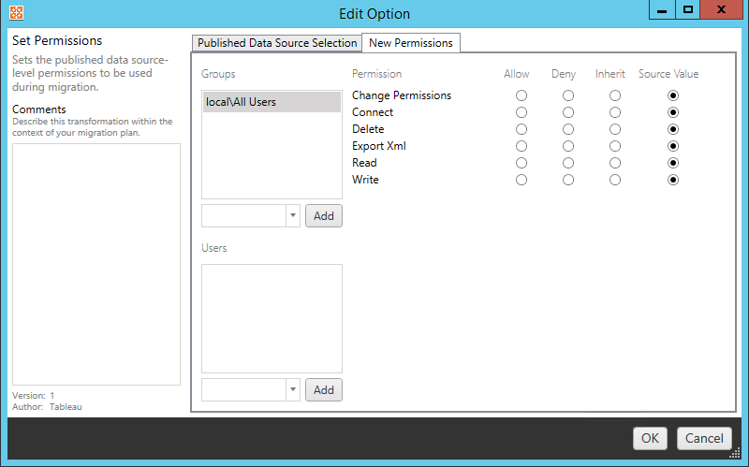Maximize the Edit Option window
Screen dimensions: 749x467
[688, 10]
